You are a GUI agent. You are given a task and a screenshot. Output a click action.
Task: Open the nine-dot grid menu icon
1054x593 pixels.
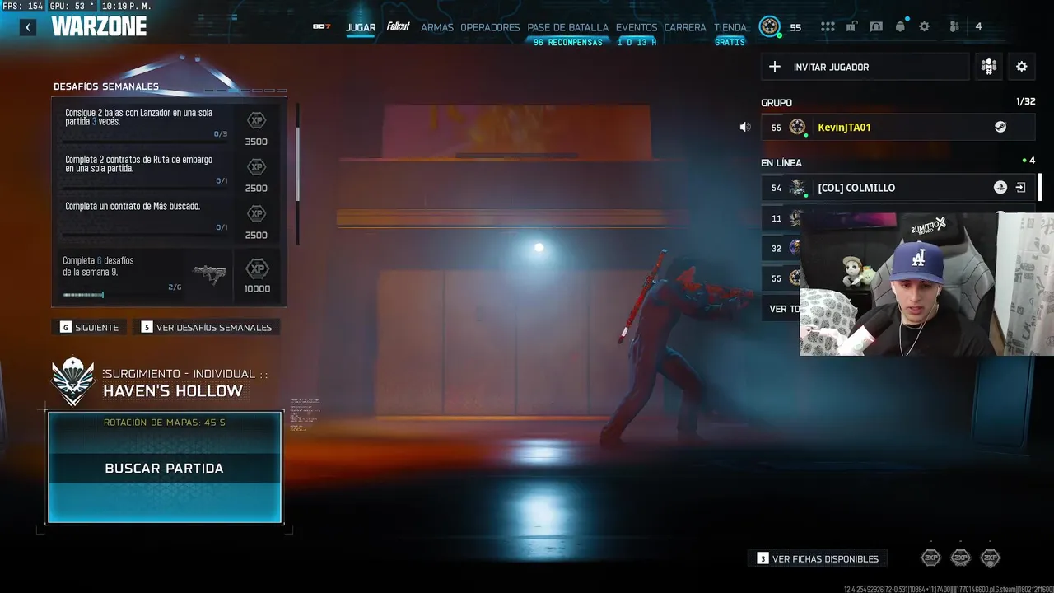coord(828,26)
